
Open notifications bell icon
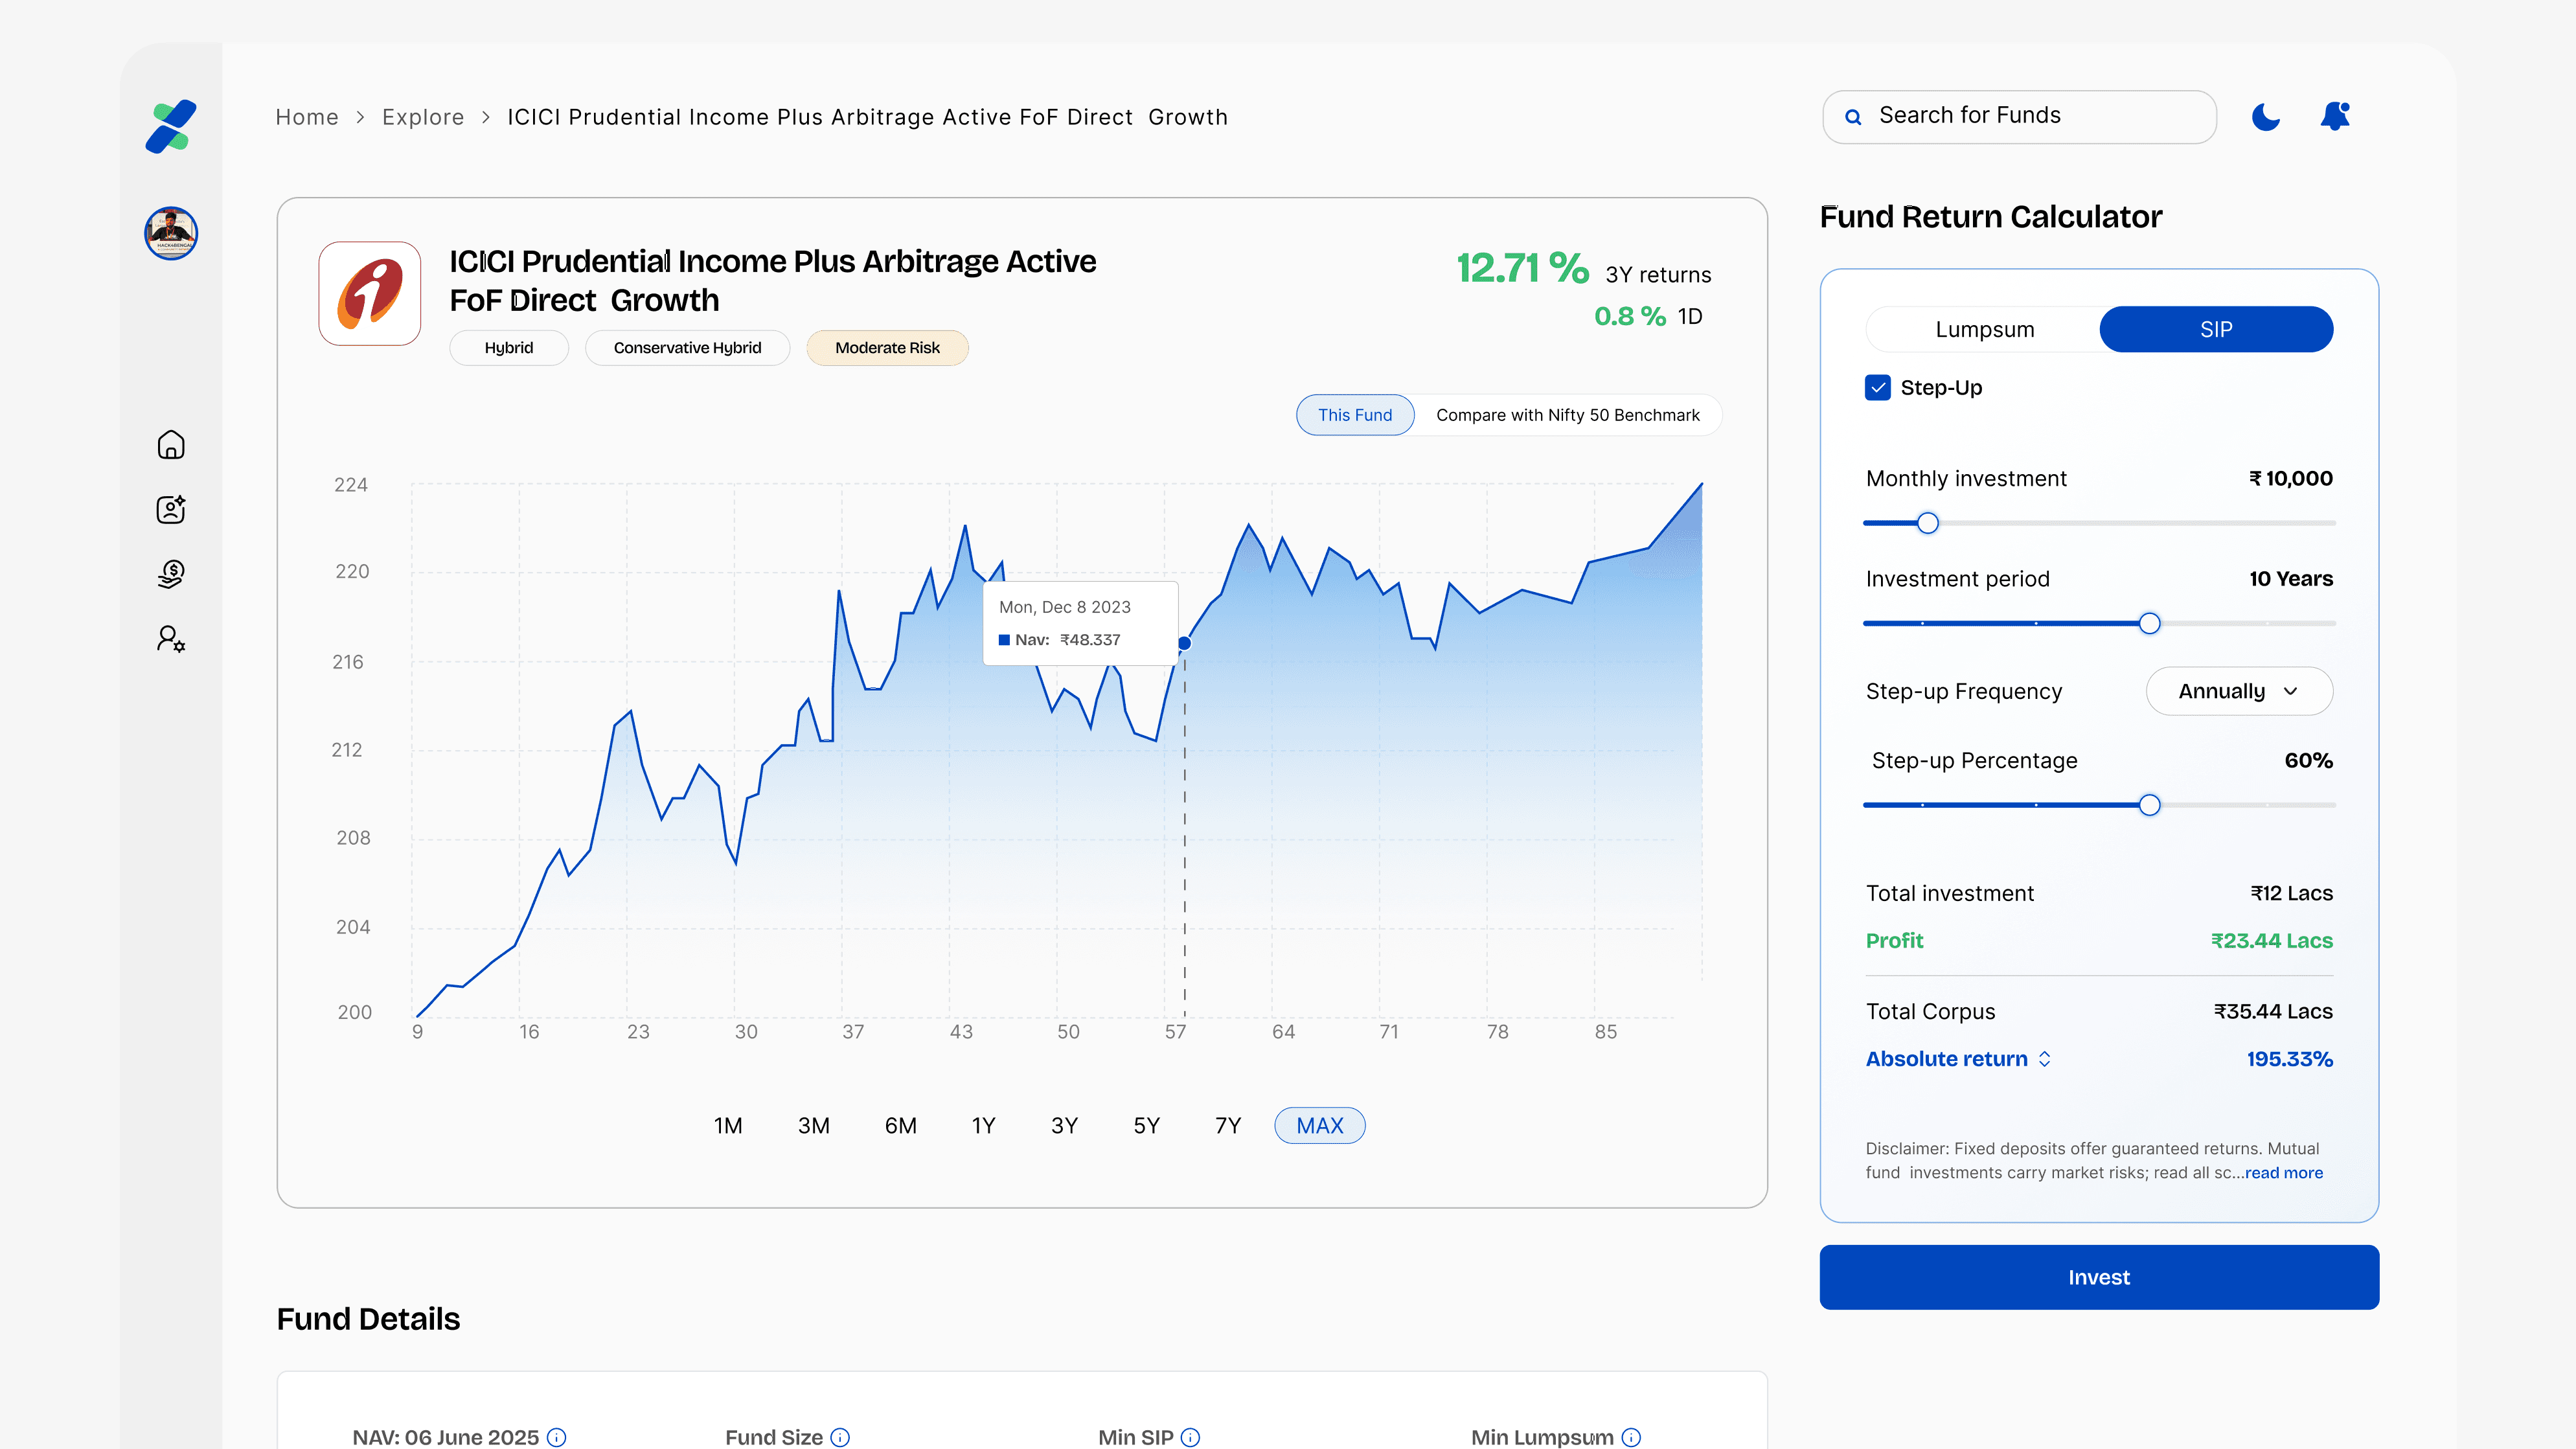(2335, 117)
